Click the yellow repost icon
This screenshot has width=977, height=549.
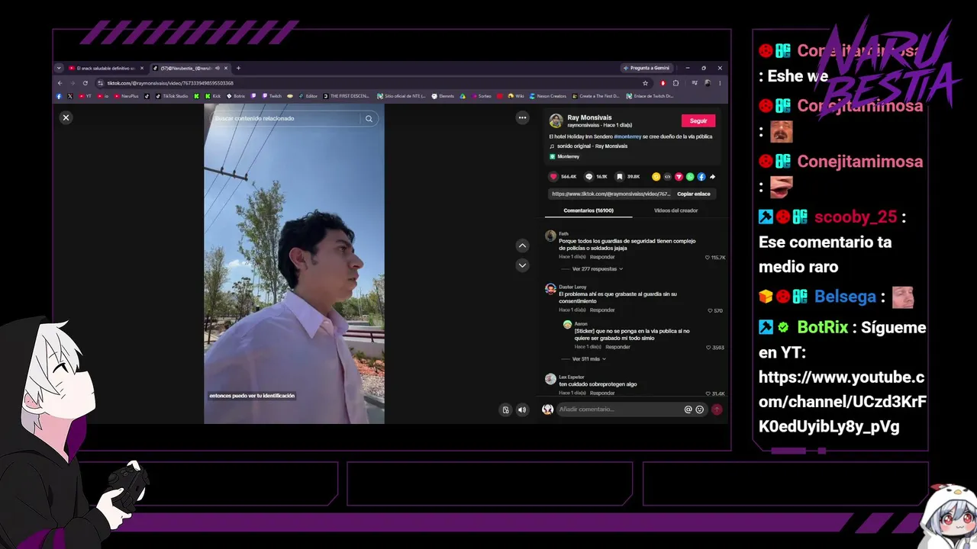click(x=656, y=177)
